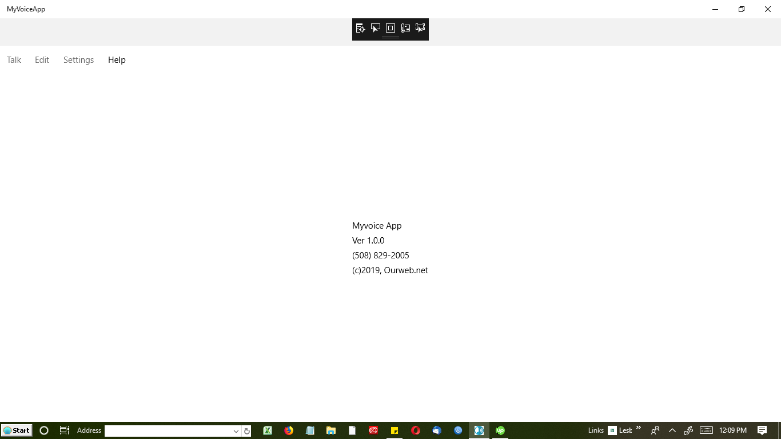Open the Help menu
Image resolution: width=781 pixels, height=439 pixels.
pos(117,59)
